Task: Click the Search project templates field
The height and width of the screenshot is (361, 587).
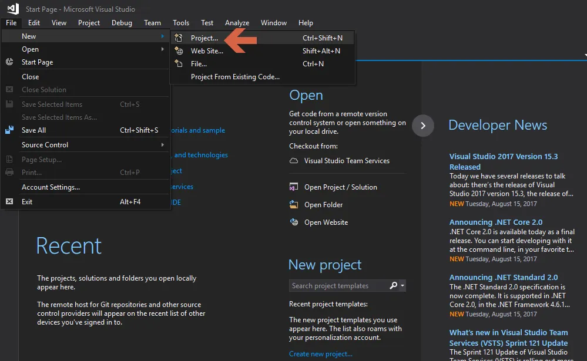Action: click(x=338, y=286)
